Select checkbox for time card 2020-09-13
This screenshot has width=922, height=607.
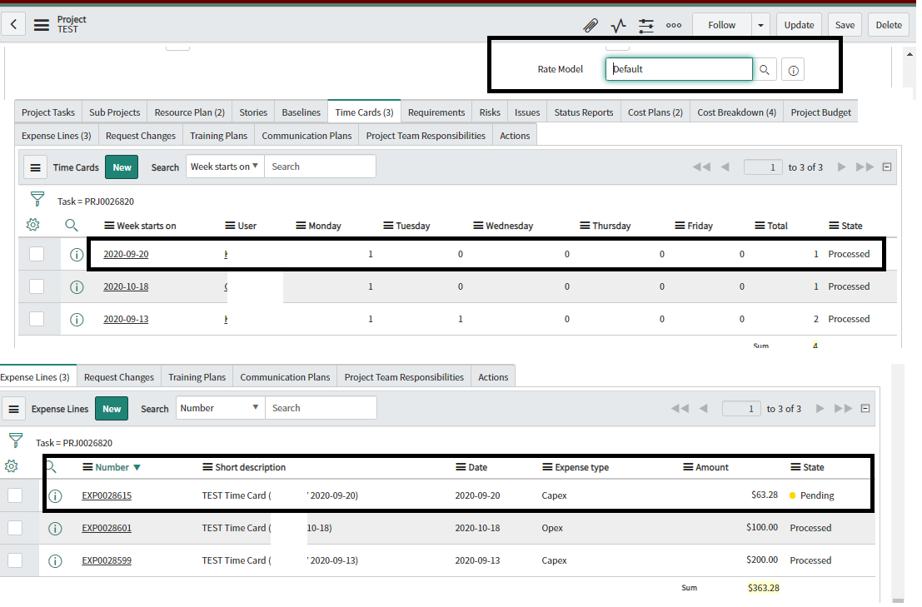point(37,318)
